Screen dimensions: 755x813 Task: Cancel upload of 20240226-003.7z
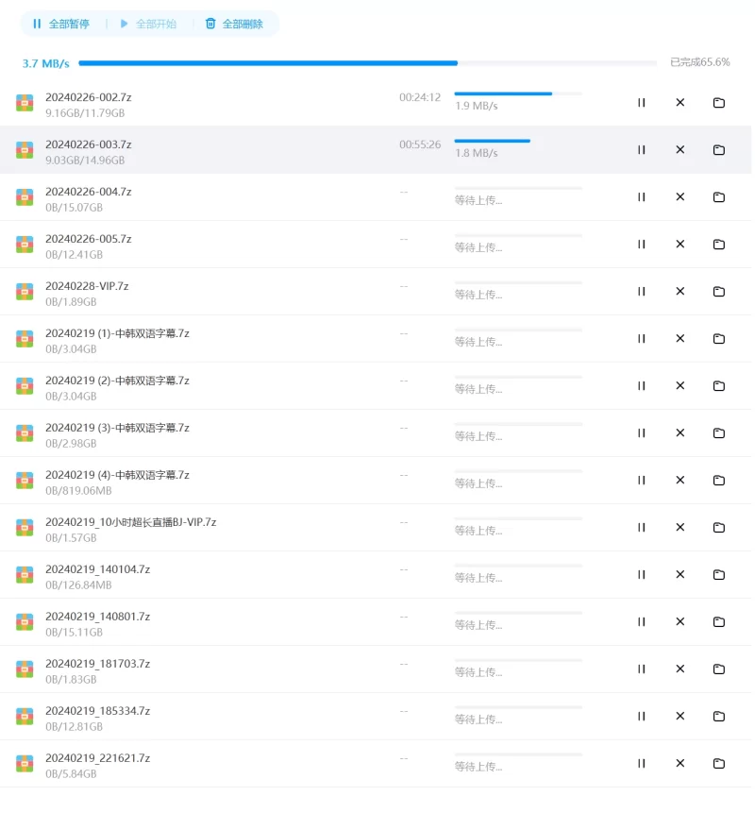(x=679, y=150)
